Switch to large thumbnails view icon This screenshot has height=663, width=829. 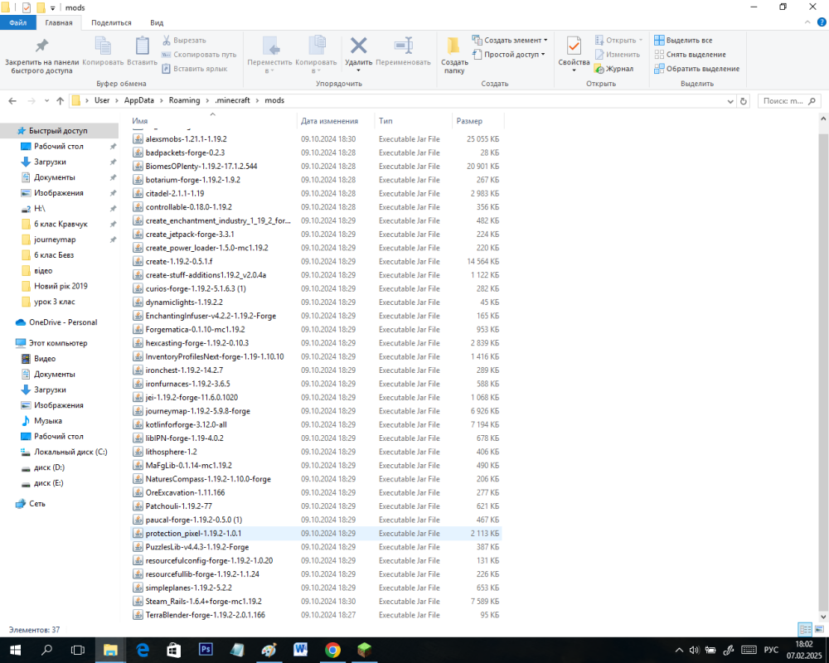pyautogui.click(x=819, y=629)
